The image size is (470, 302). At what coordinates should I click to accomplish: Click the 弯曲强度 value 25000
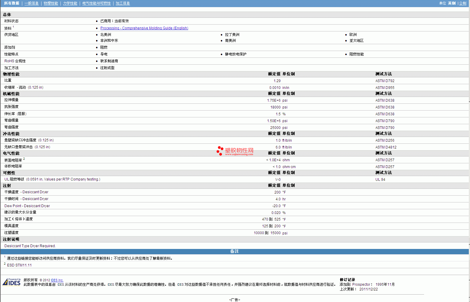275,128
